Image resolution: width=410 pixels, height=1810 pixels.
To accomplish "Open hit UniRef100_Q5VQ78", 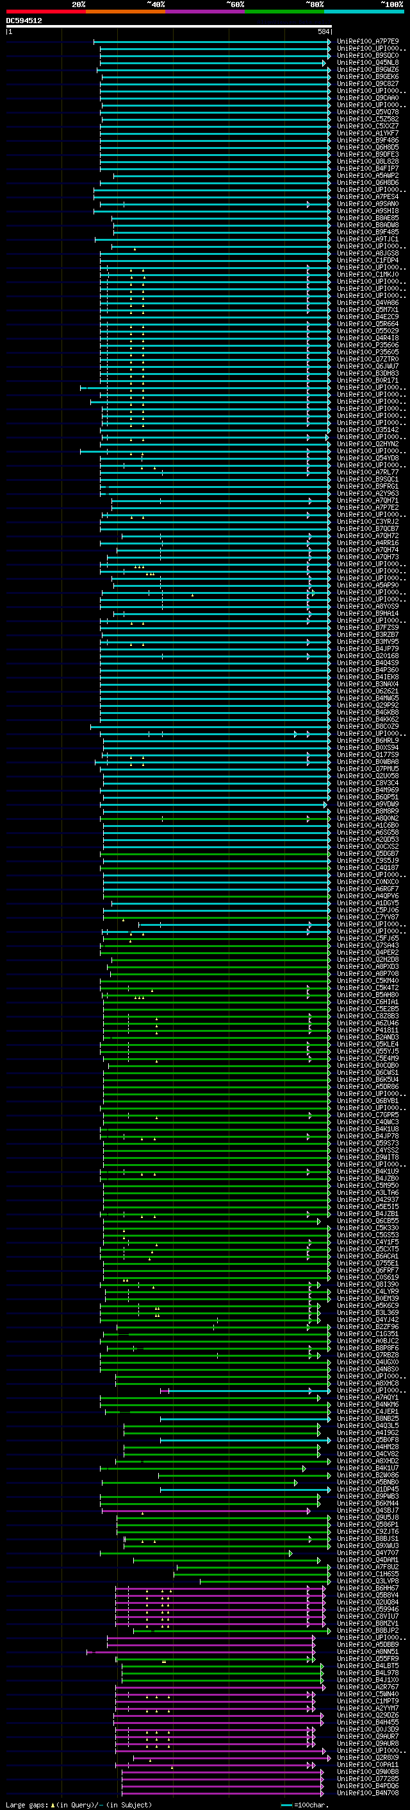I will (368, 112).
